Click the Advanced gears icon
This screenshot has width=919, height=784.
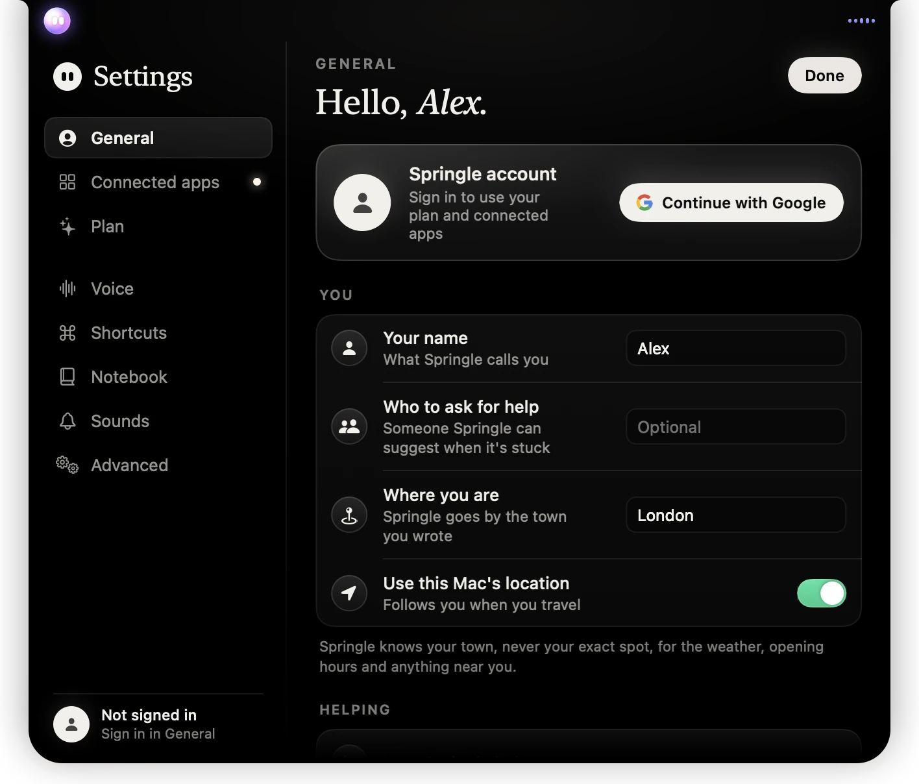click(x=67, y=465)
